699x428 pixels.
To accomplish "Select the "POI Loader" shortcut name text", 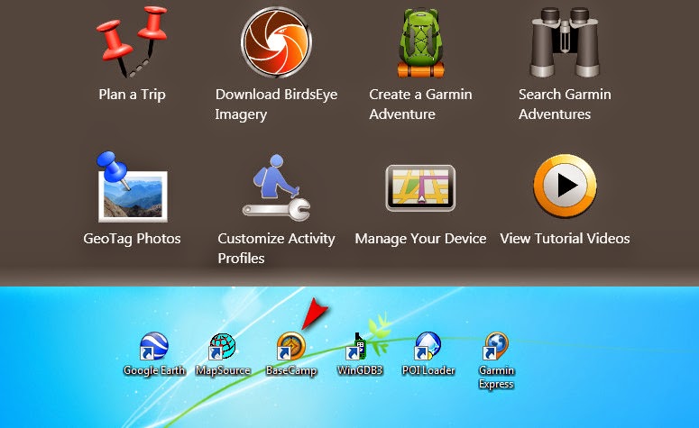I will click(428, 370).
